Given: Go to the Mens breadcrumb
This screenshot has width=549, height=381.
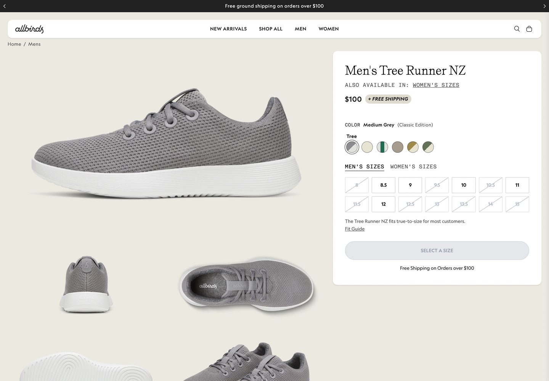Looking at the screenshot, I should pyautogui.click(x=34, y=44).
